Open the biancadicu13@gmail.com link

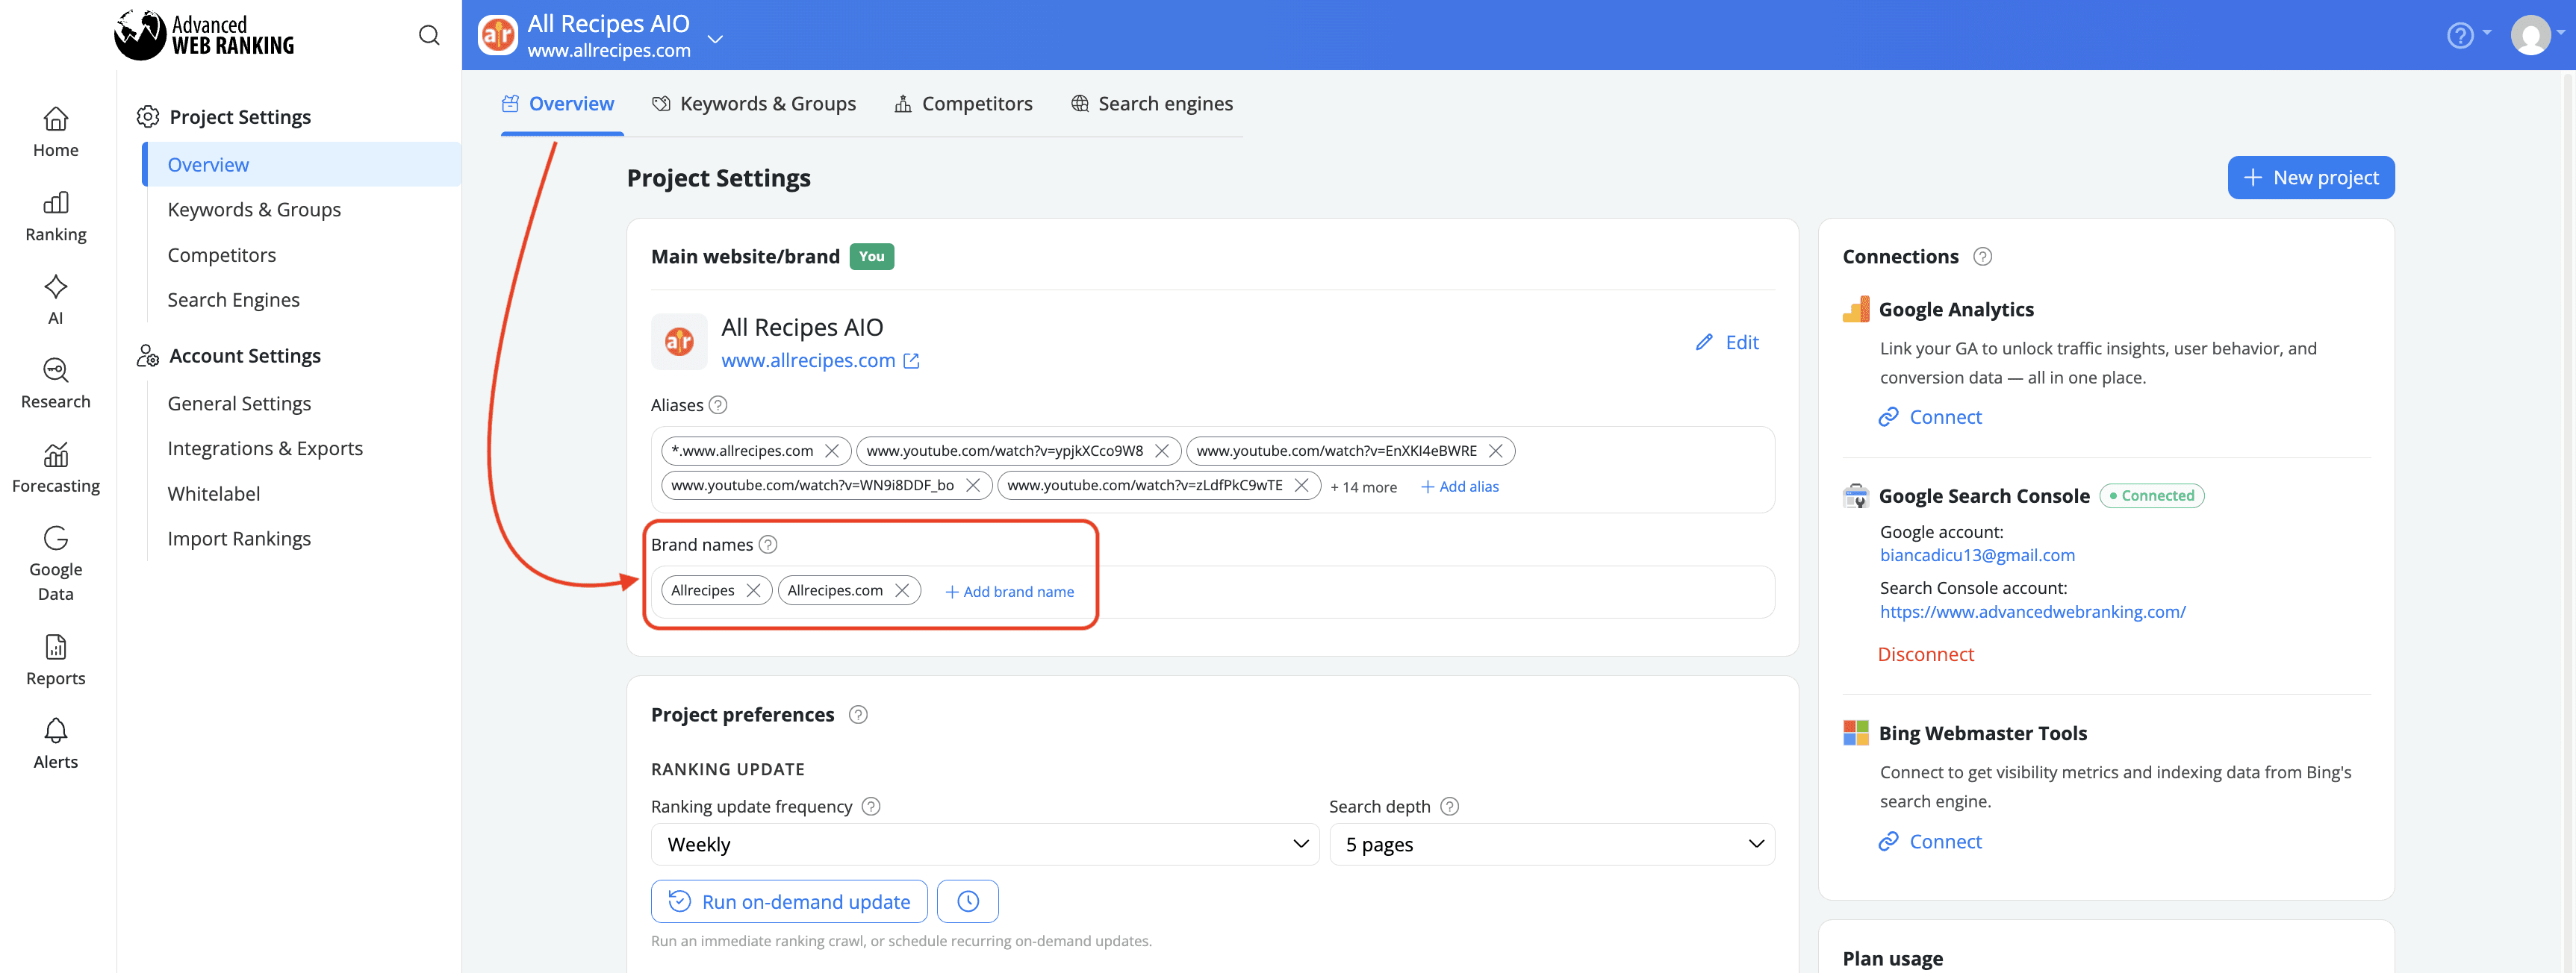1977,555
